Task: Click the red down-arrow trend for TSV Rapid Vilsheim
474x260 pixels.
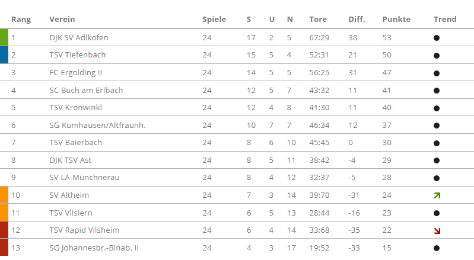Action: pos(437,231)
